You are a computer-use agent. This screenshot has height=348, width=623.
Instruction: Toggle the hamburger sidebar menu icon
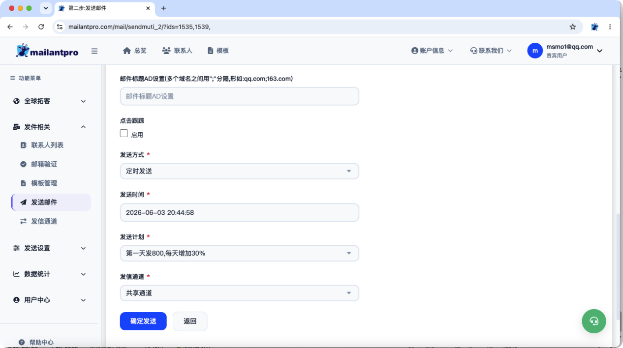94,51
